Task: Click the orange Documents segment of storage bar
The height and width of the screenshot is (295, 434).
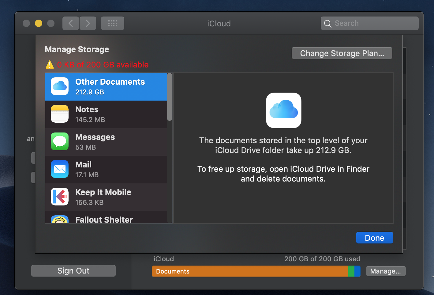Action: click(250, 271)
